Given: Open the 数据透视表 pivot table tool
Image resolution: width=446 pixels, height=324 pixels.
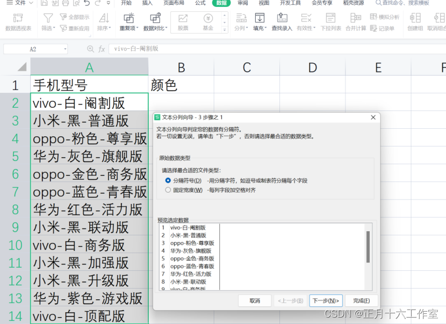Looking at the screenshot, I should [x=18, y=22].
